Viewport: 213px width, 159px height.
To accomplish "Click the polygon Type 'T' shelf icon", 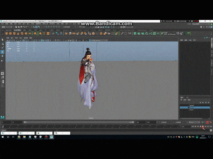I will point(44,33).
